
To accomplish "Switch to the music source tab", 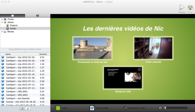I will tap(38, 16).
